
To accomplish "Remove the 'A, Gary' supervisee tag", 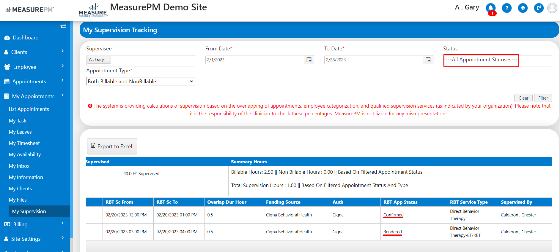I will click(x=107, y=60).
